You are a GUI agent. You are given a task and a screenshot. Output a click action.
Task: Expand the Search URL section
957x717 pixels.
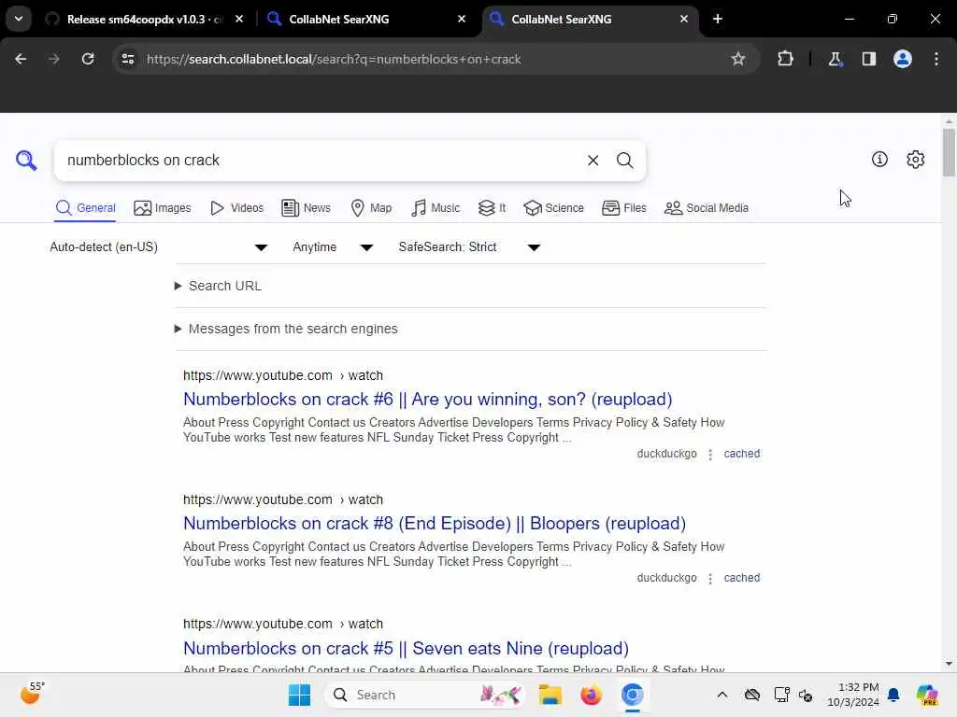point(218,286)
